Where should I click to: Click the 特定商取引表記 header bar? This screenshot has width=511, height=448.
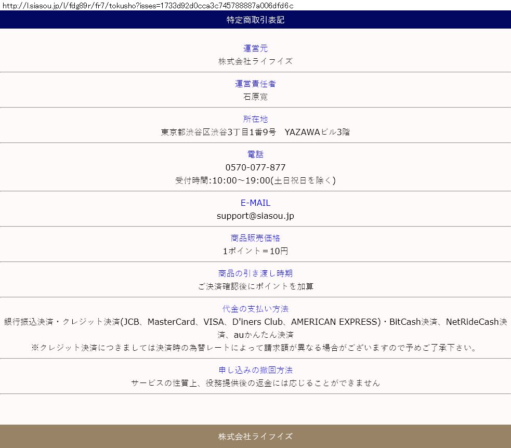[x=255, y=20]
